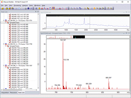131x98 pixels.
Task: Select MS/MS 1750, m/z 896.265 entry
Action: click(20, 64)
